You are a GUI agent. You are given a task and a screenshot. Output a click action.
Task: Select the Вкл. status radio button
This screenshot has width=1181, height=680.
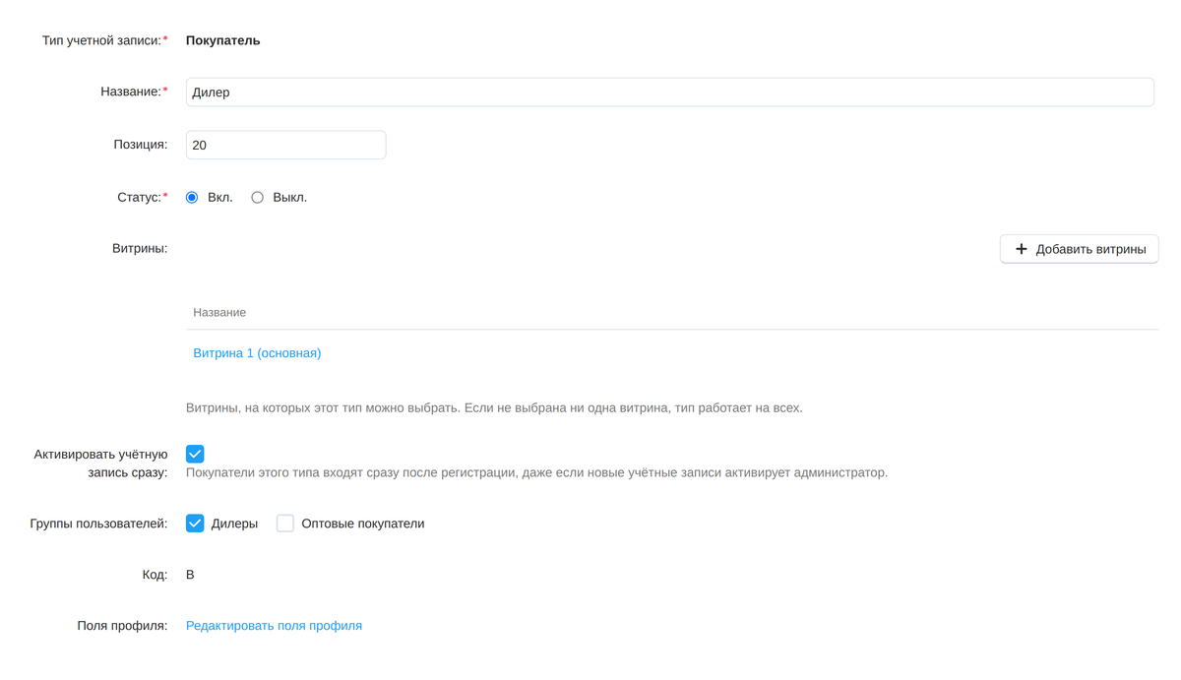[192, 198]
